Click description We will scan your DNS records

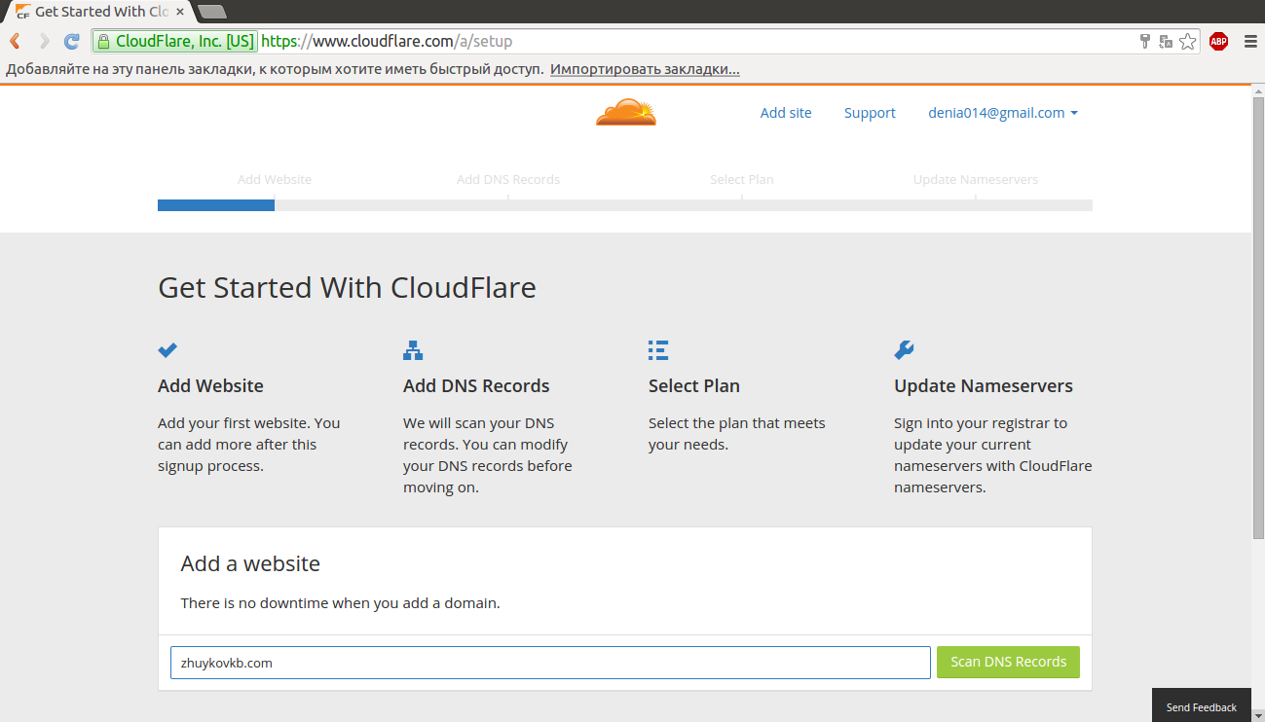point(488,455)
